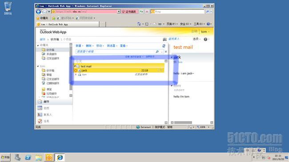
Task: Click the Add to Favorites Bar icon
Action: (54, 18)
